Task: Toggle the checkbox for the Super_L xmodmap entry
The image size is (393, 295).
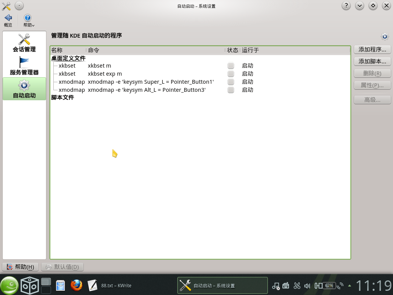Action: pyautogui.click(x=231, y=82)
